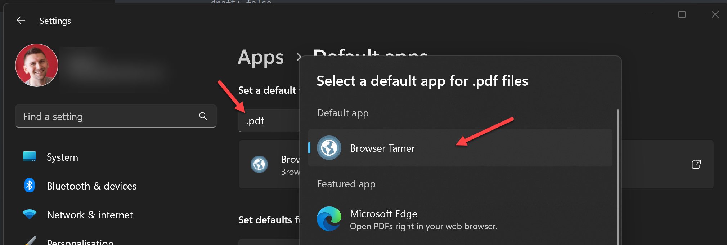Click the user profile avatar picture

coord(37,65)
